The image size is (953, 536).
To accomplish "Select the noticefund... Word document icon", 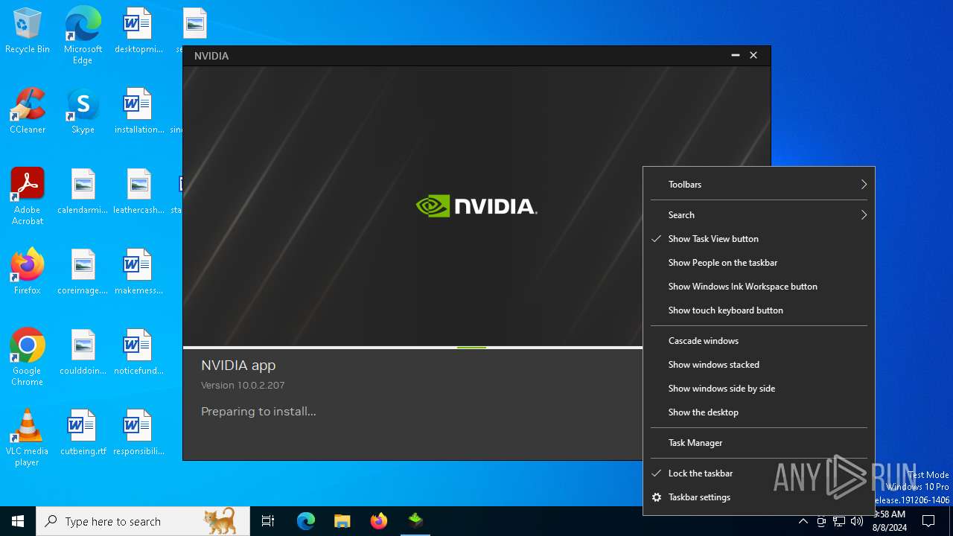I will (x=138, y=353).
